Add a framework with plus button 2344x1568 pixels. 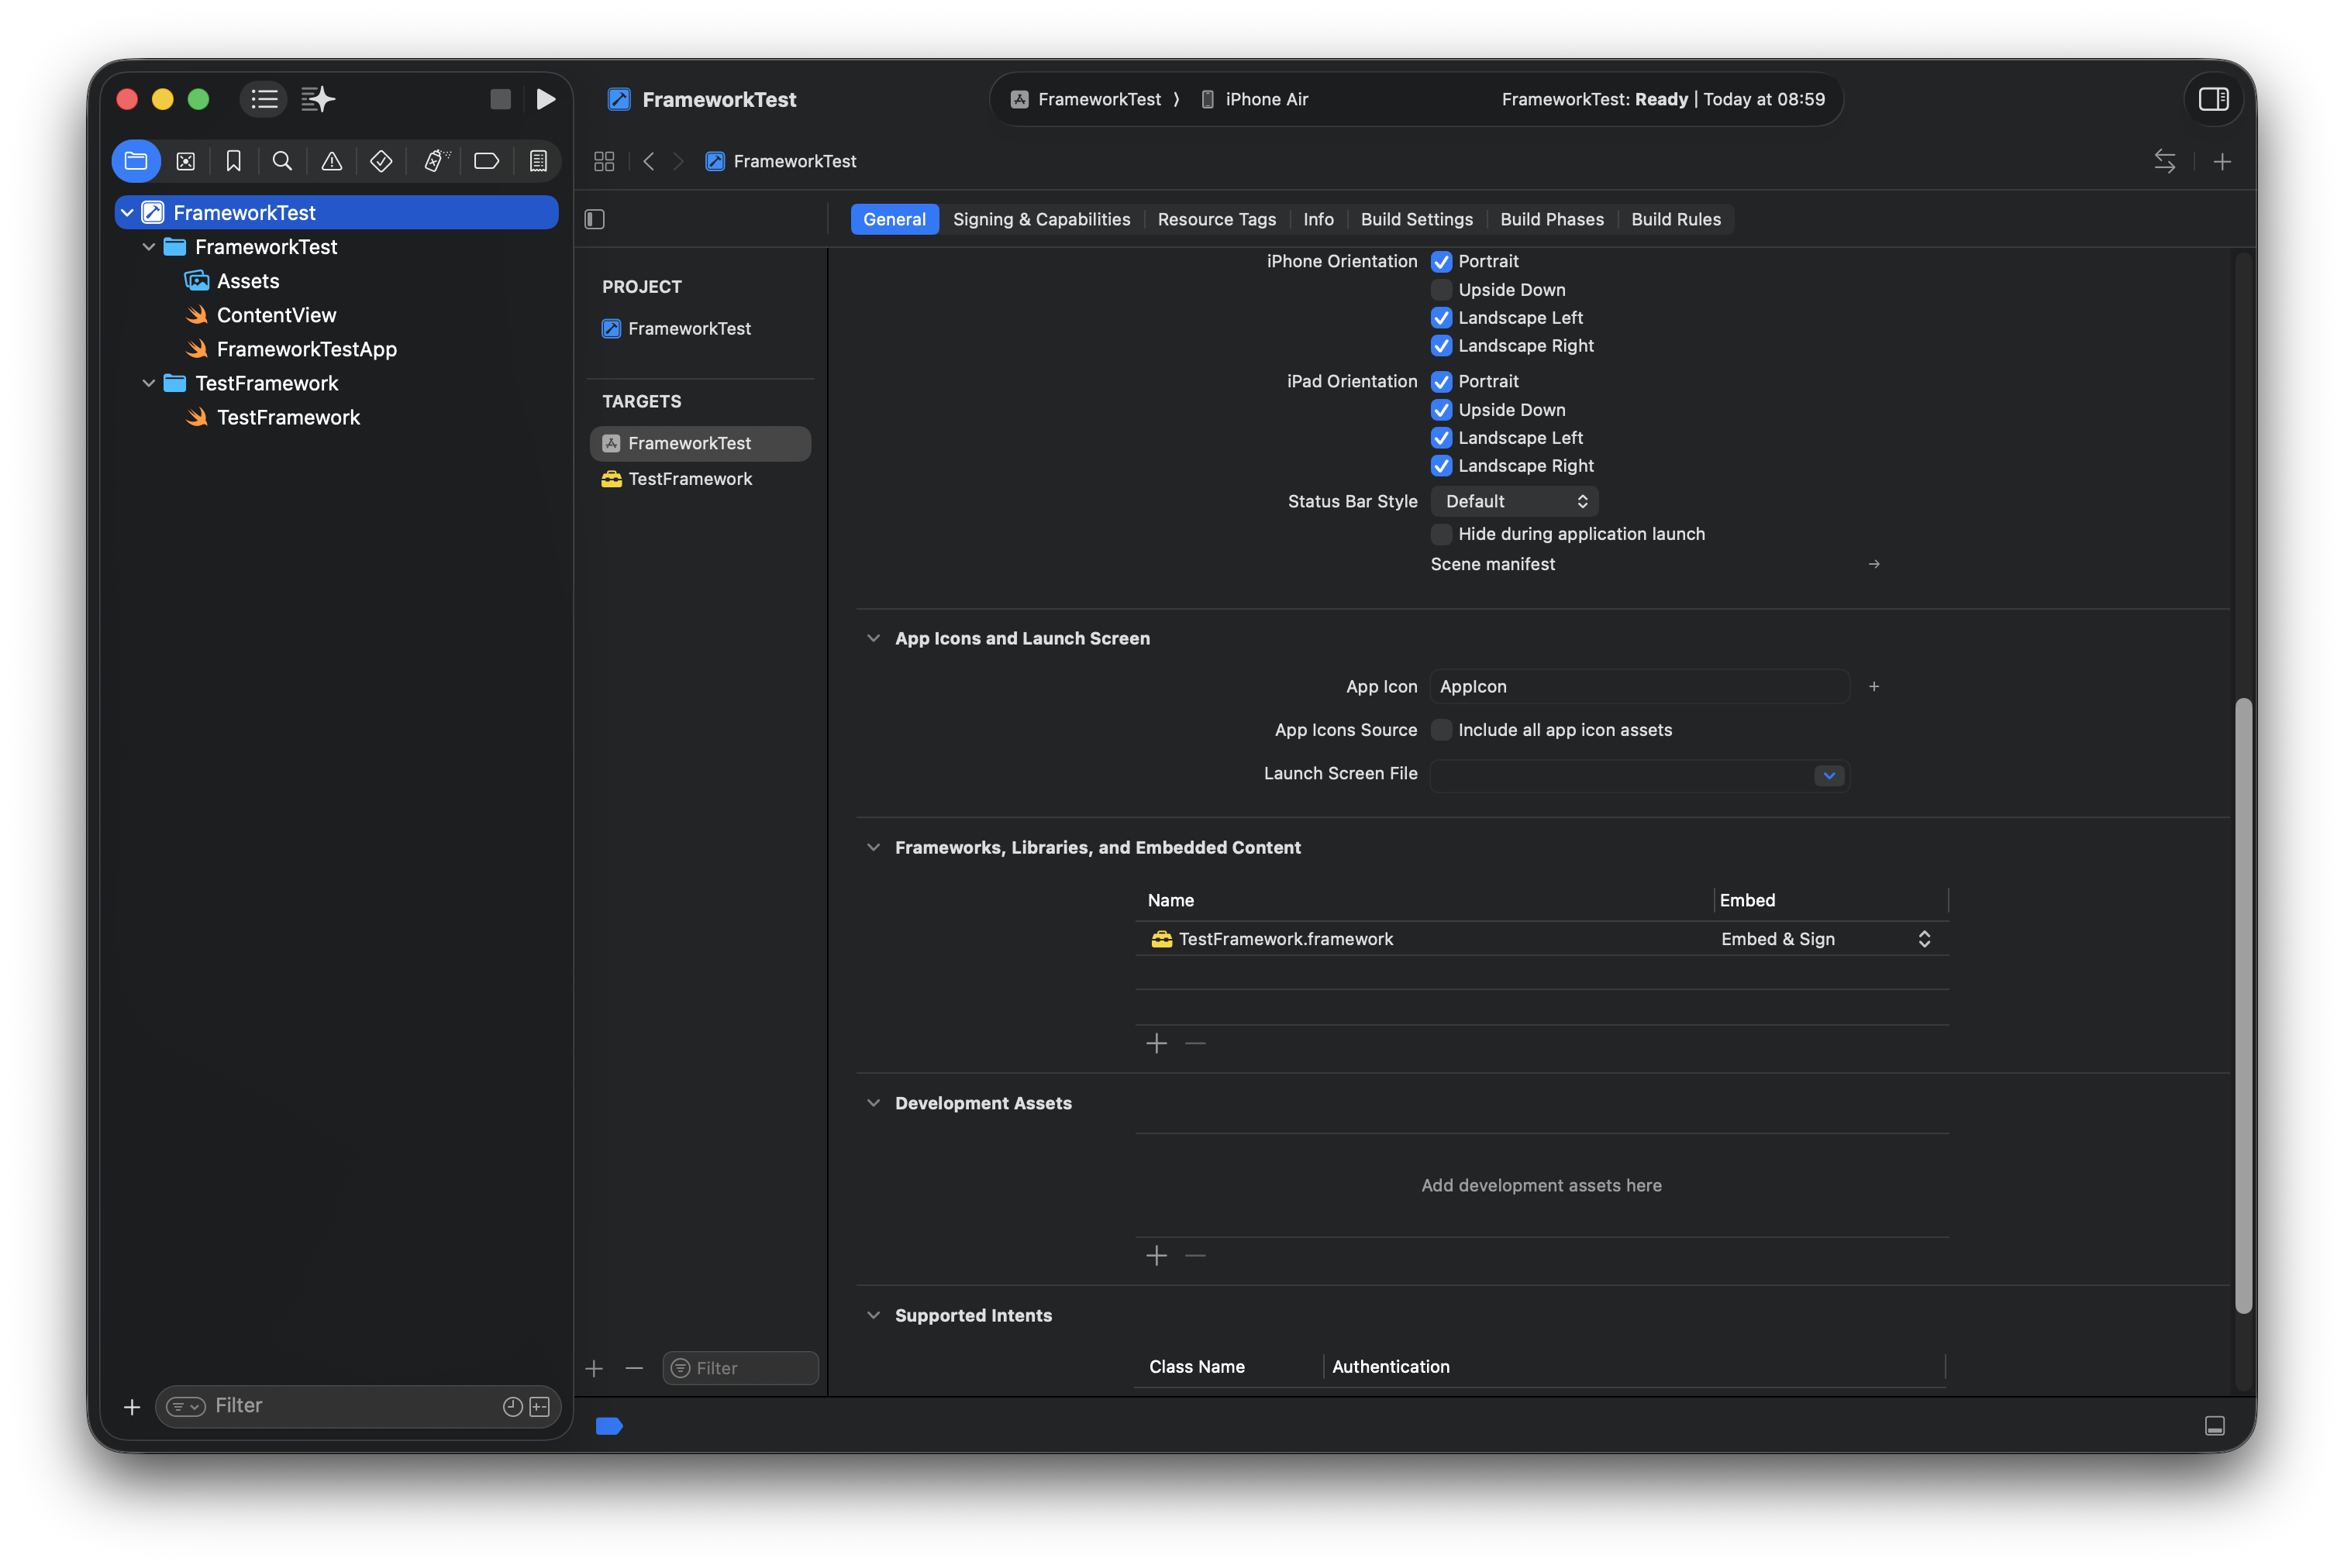(1156, 1043)
